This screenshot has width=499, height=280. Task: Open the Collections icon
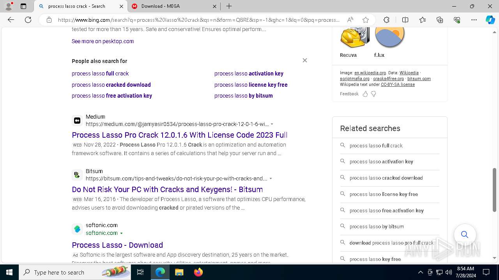pos(440,20)
